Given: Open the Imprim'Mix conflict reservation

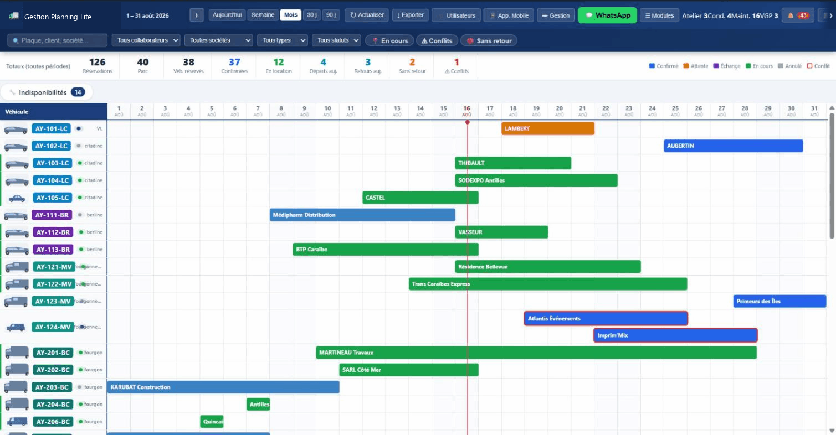Looking at the screenshot, I should point(675,335).
